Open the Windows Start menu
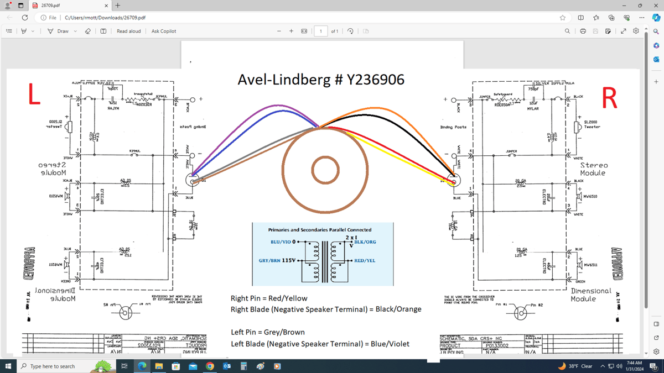 8,366
